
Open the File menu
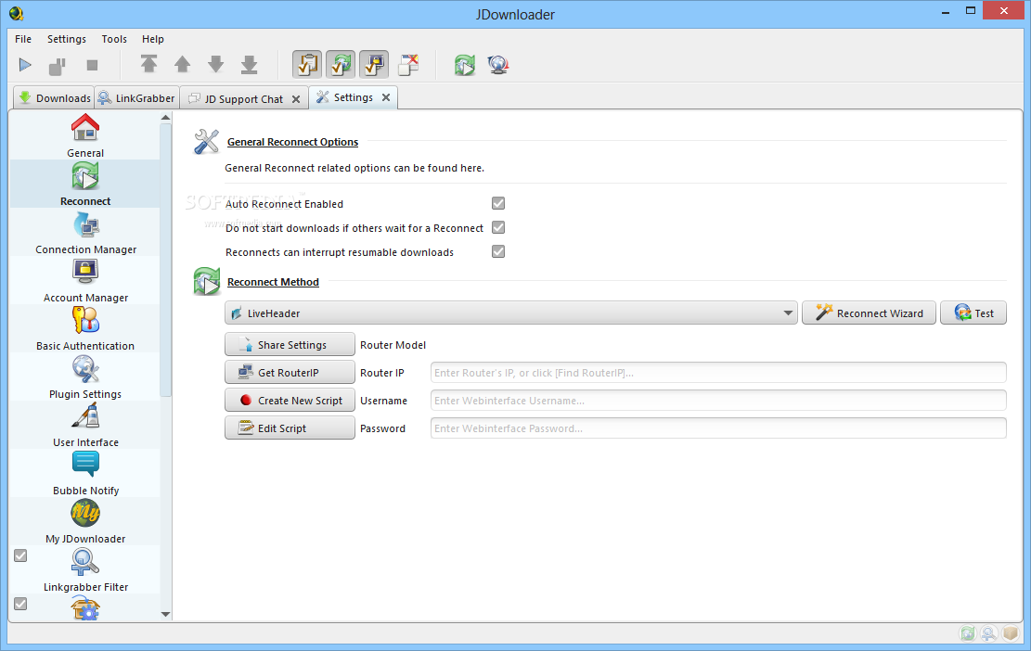(23, 39)
